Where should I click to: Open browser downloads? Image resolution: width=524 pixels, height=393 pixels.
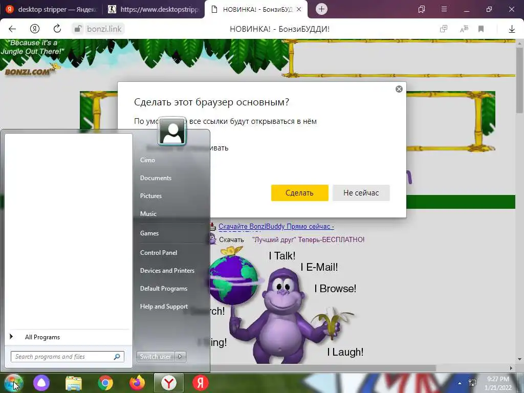coord(512,29)
